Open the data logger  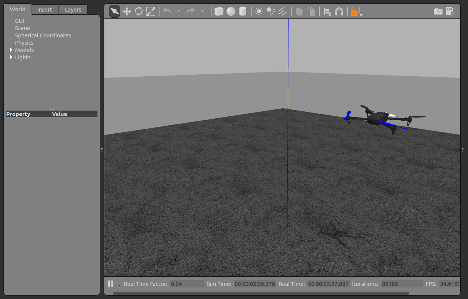click(450, 12)
